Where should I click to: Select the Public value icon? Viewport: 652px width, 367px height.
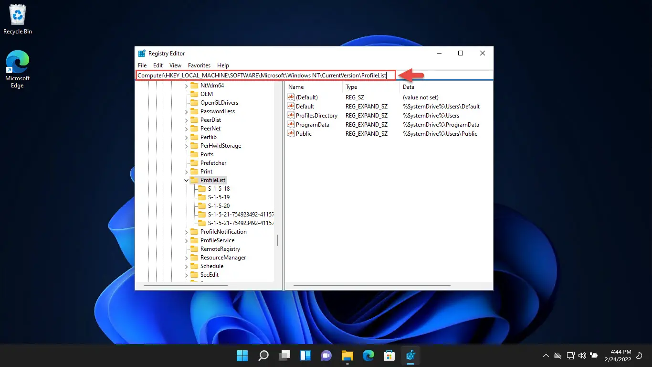291,133
